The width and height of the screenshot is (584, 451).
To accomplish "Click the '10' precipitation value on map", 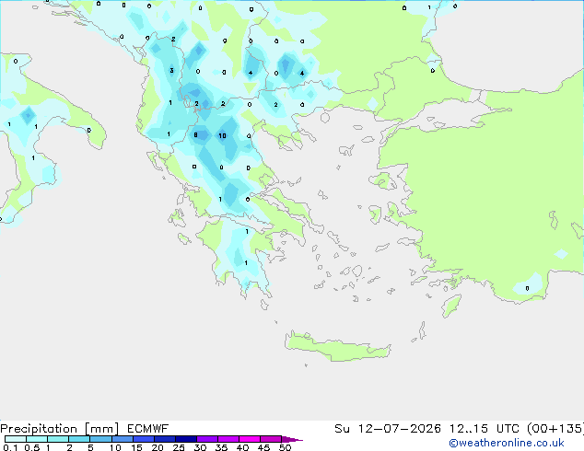I will (x=222, y=136).
